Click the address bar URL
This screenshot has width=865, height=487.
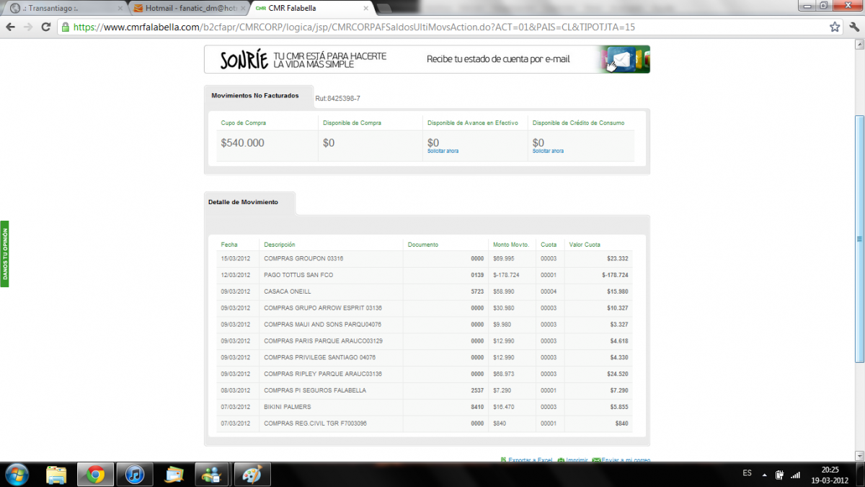(x=354, y=27)
